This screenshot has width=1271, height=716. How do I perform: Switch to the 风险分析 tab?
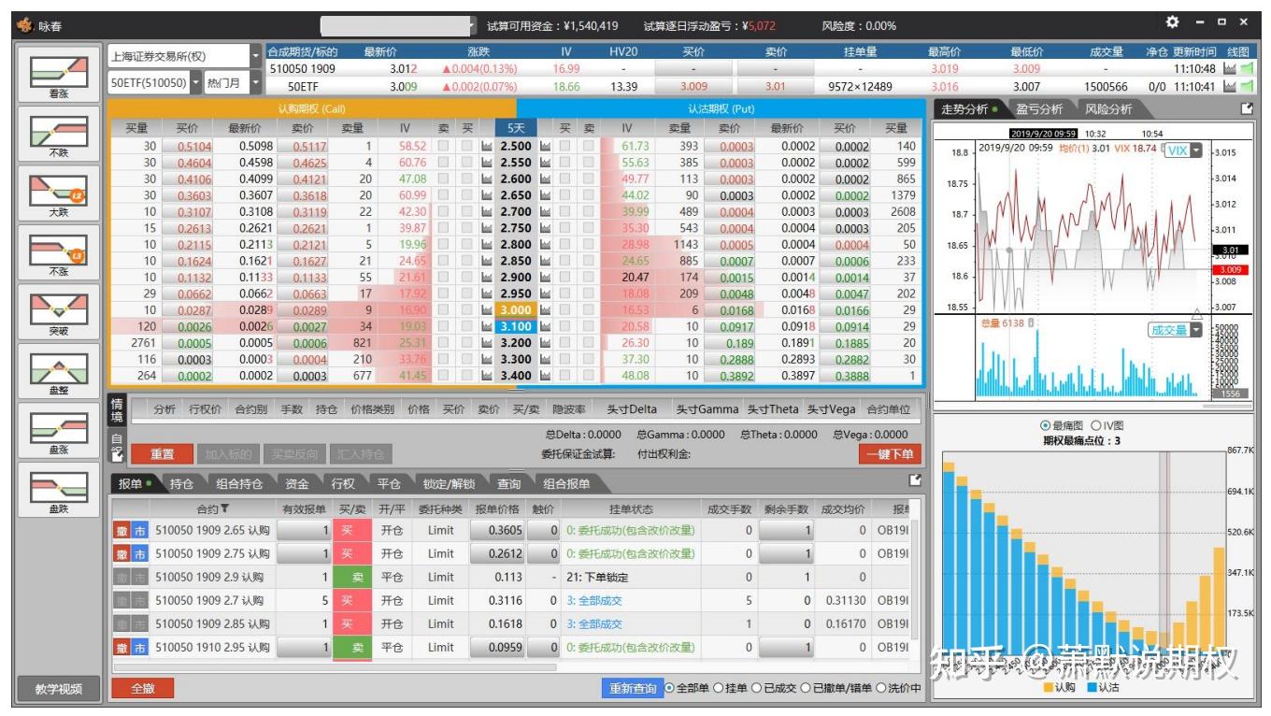(1108, 109)
